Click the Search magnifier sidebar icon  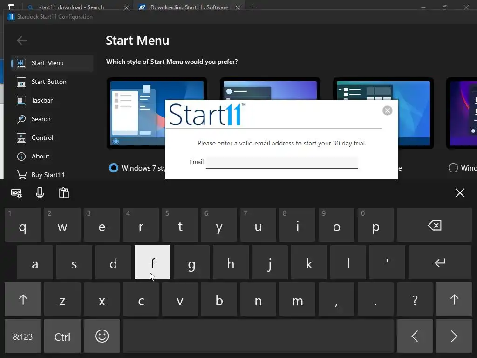pyautogui.click(x=21, y=119)
